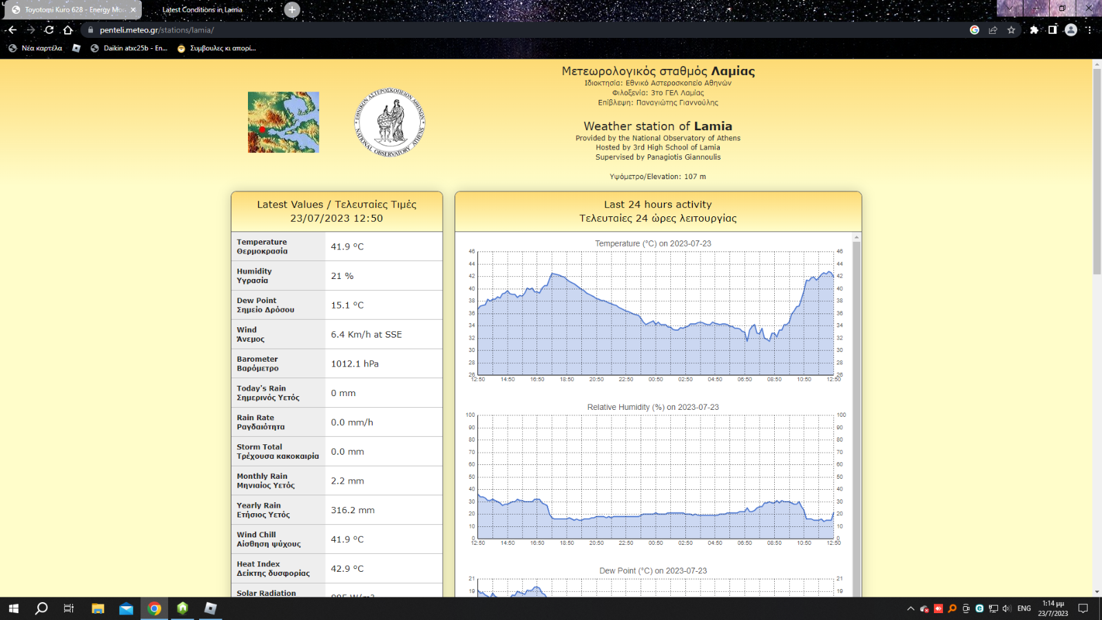Open the volume speaker tray control
1102x620 pixels.
(x=1007, y=608)
